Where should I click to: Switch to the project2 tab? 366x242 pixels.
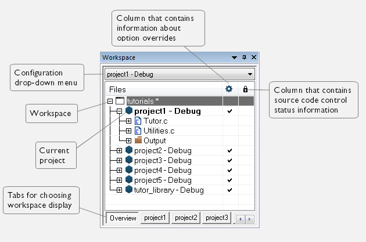click(x=186, y=218)
